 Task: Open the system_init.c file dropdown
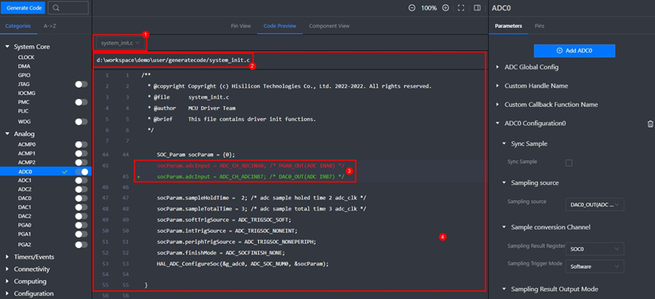point(121,42)
